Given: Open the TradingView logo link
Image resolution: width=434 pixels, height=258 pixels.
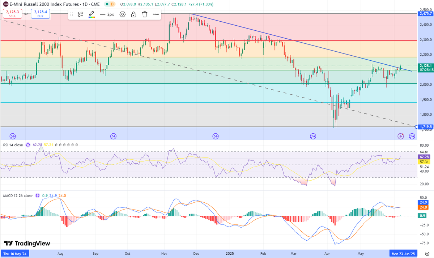Looking at the screenshot, I should tap(27, 244).
